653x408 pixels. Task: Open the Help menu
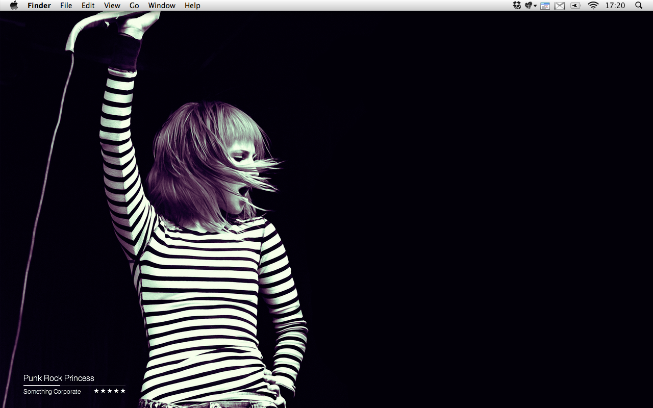point(192,6)
